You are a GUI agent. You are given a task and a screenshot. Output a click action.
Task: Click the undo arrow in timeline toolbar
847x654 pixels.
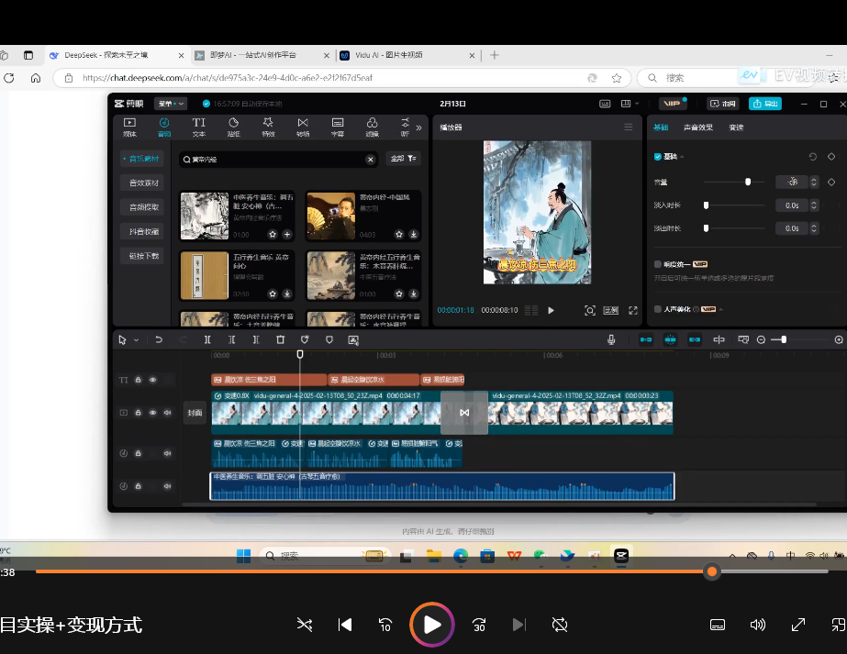click(x=158, y=339)
